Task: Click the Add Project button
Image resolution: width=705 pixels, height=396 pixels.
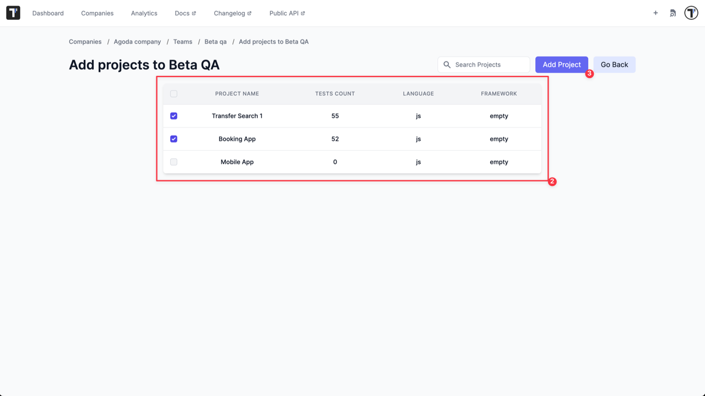Action: tap(561, 64)
